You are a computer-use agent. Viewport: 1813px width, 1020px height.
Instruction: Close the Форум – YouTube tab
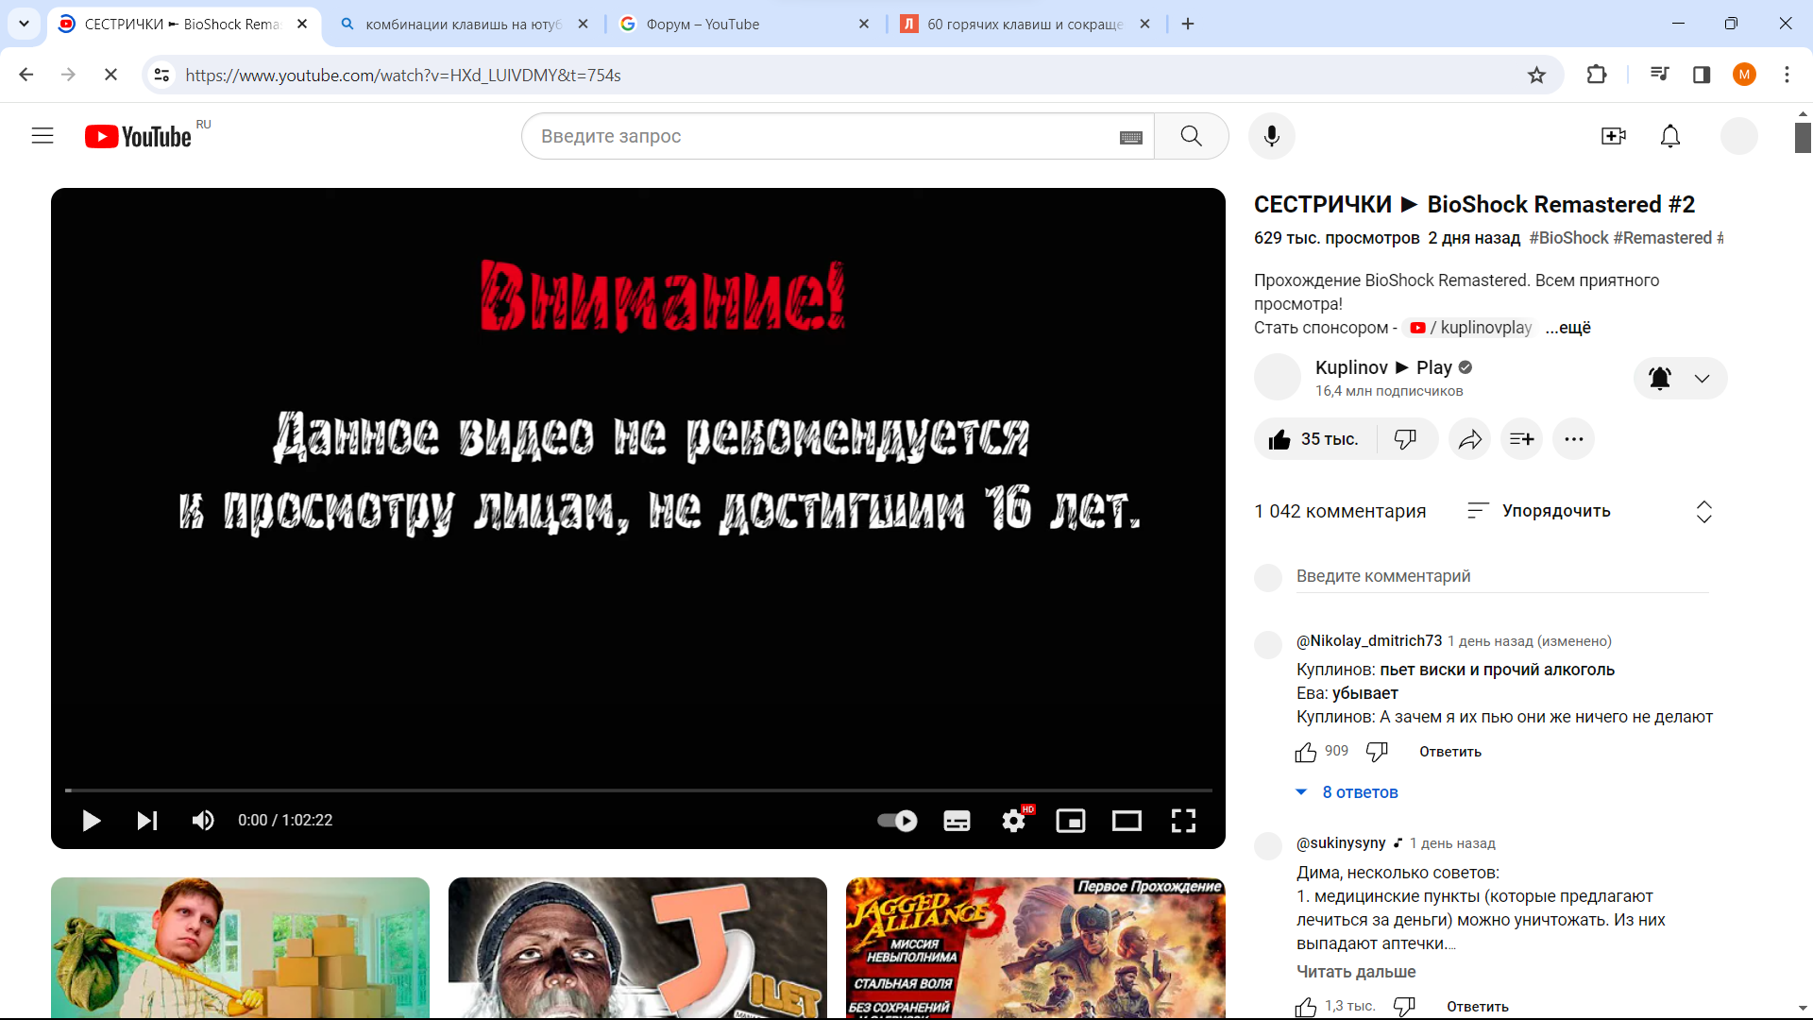(863, 24)
